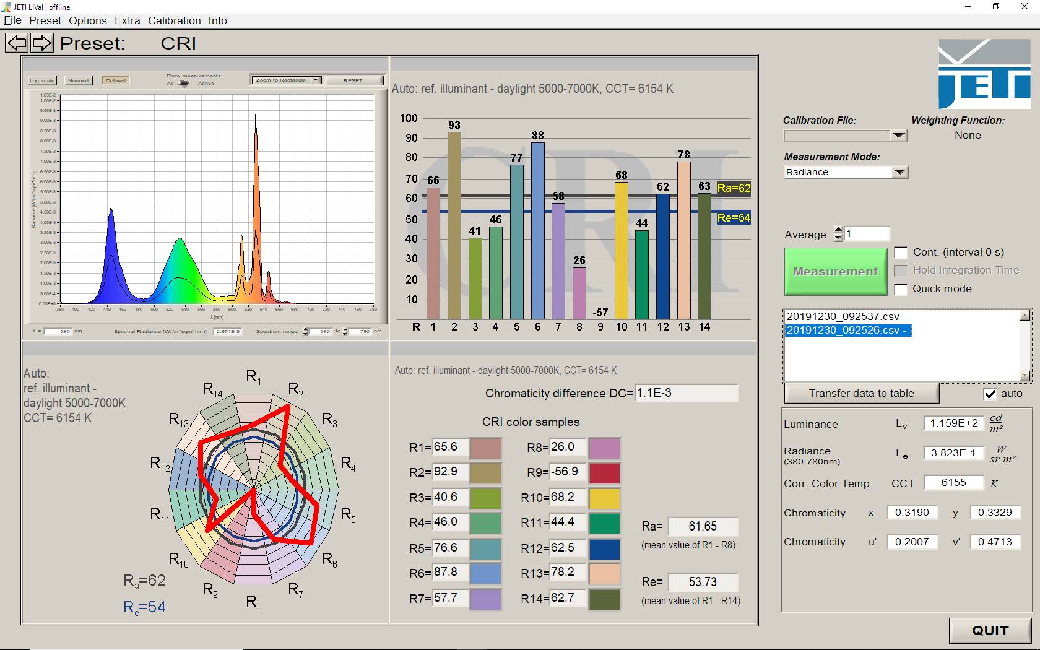Click the Spectral Radiance value 2.651E-5
Viewport: 1040px width, 650px height.
coord(228,332)
